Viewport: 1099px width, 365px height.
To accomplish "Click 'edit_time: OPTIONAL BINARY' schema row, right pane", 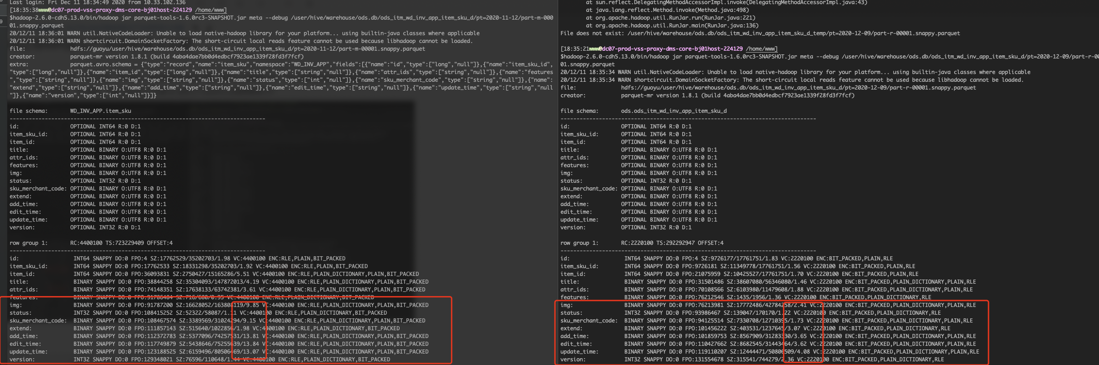I will point(639,212).
